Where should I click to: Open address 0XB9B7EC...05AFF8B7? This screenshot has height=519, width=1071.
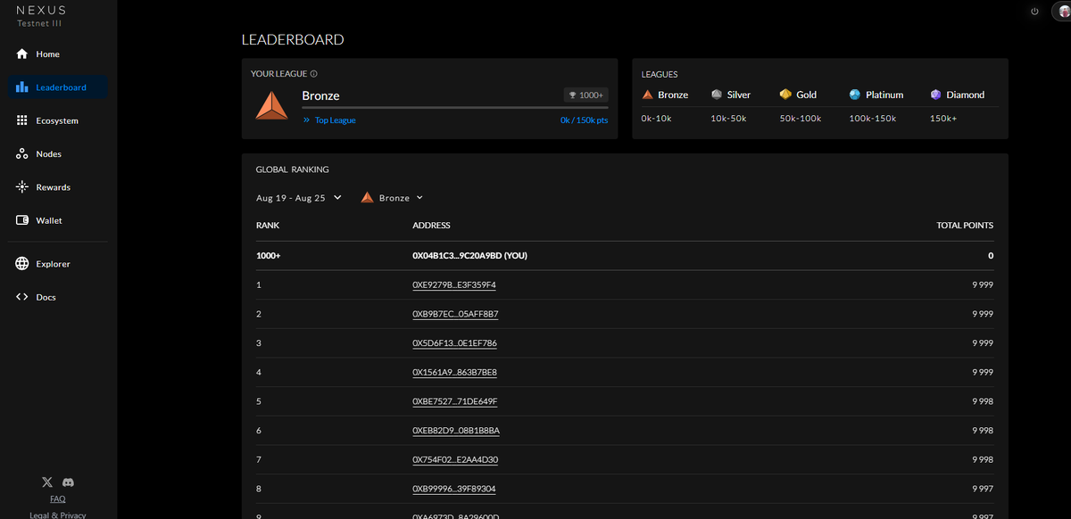click(455, 314)
